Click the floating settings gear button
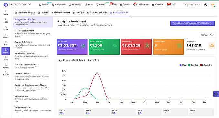This screenshot has width=219, height=118. click(216, 94)
